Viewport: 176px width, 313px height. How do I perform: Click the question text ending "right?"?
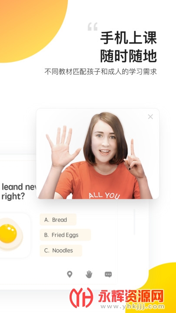click(x=18, y=192)
